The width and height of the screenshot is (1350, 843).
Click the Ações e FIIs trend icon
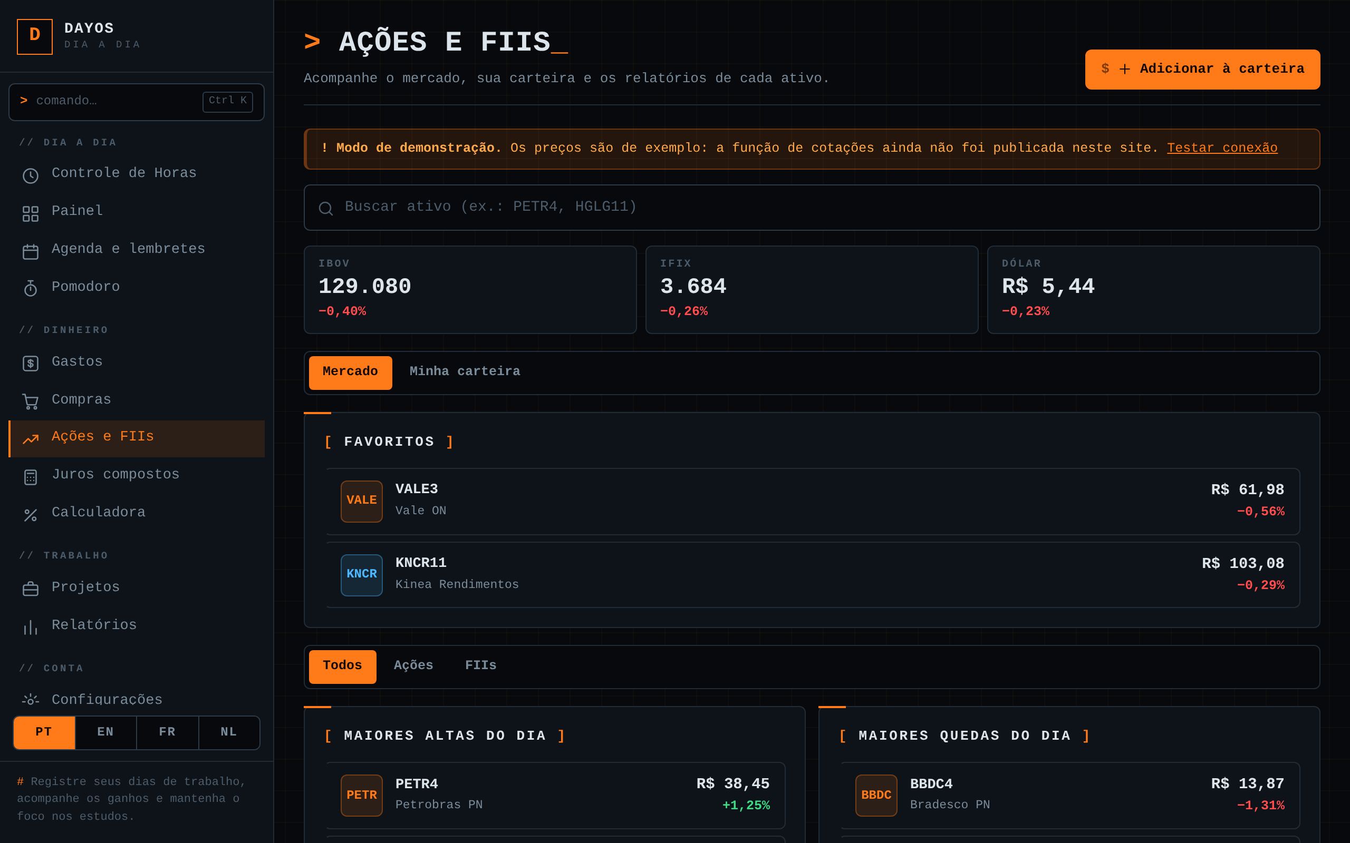pyautogui.click(x=30, y=439)
